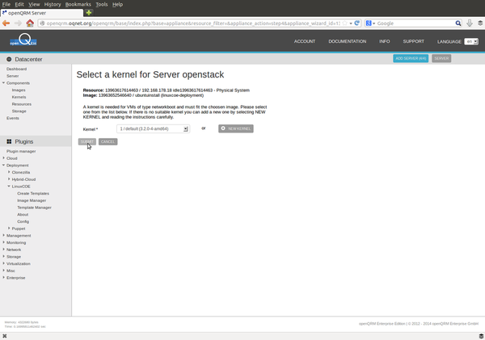Open About under LinuxCOE

click(x=23, y=215)
